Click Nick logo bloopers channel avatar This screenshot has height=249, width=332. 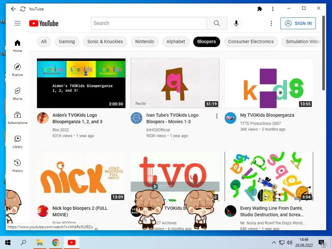43,211
